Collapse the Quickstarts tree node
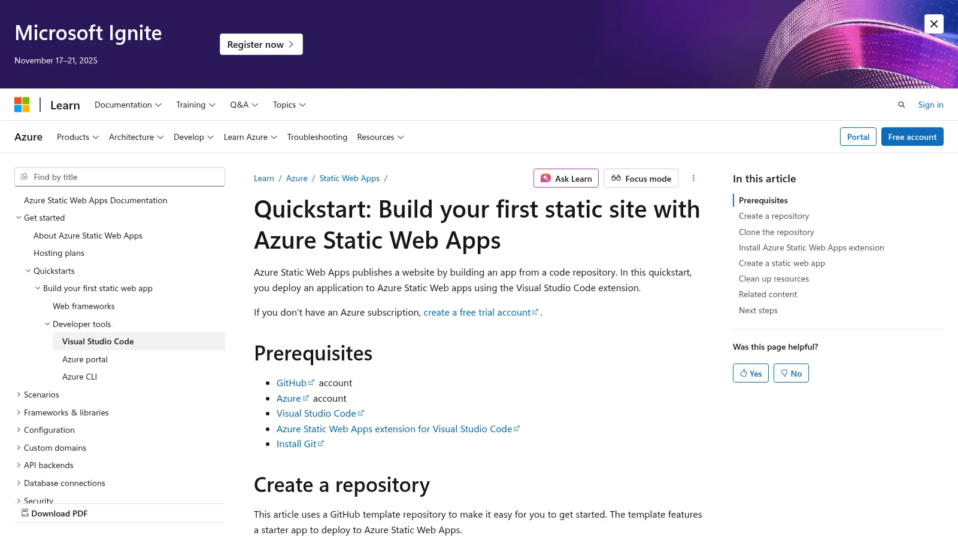 (x=50, y=271)
